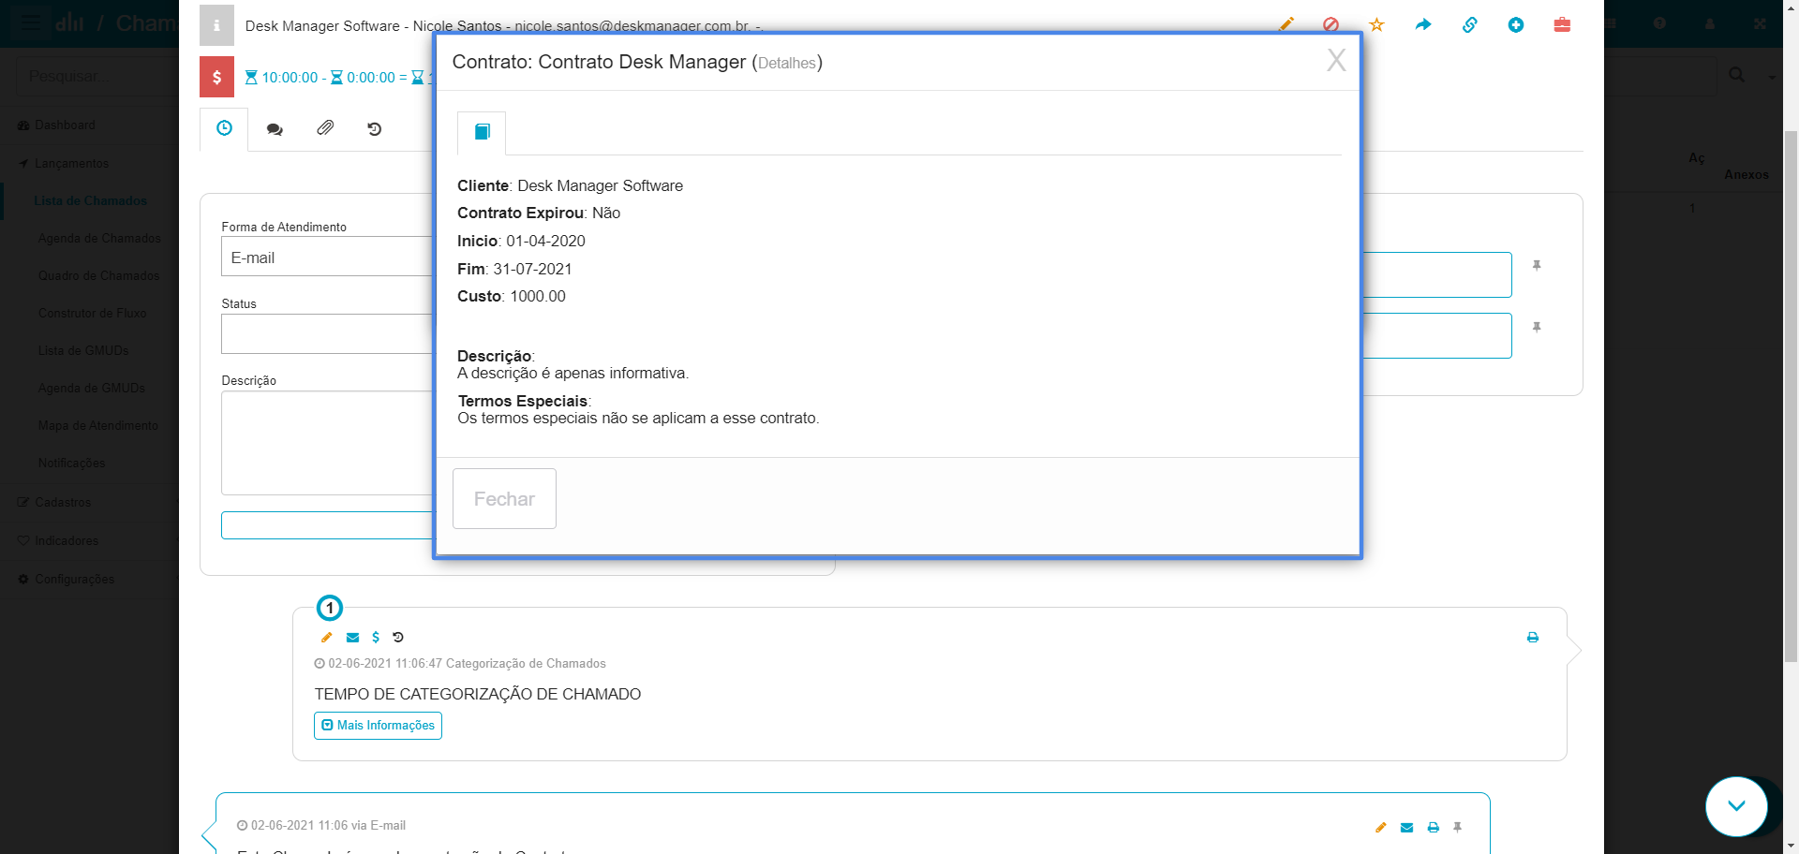1799x854 pixels.
Task: Print interaction 1 with printer icon
Action: point(1533,638)
